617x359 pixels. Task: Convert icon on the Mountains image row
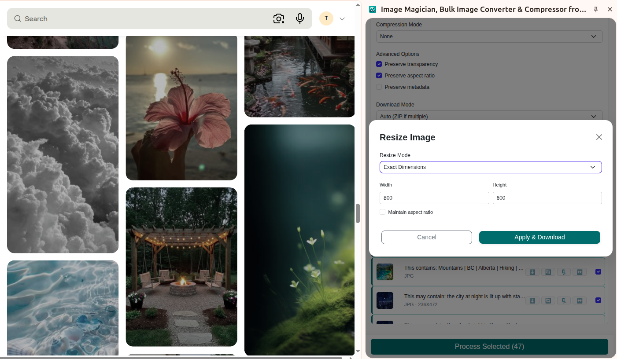[x=548, y=272]
